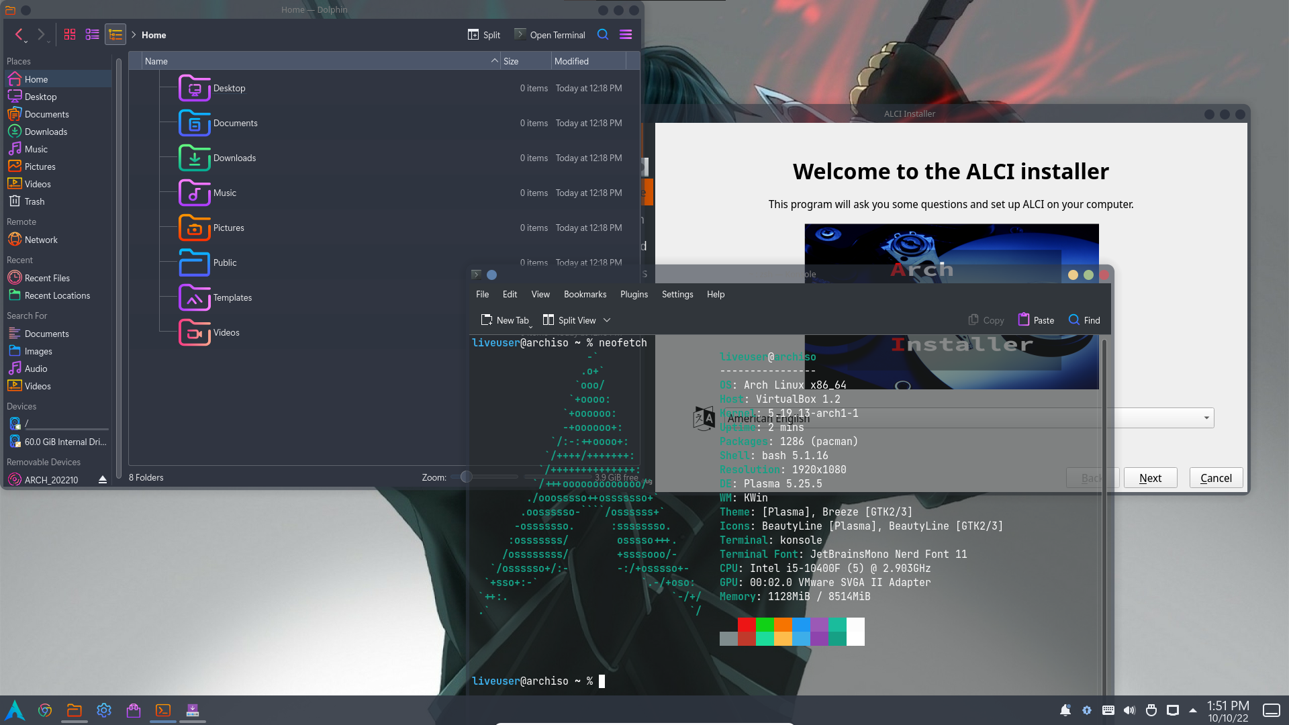Open the Dolphin search magnifier
The width and height of the screenshot is (1289, 725).
click(x=603, y=35)
